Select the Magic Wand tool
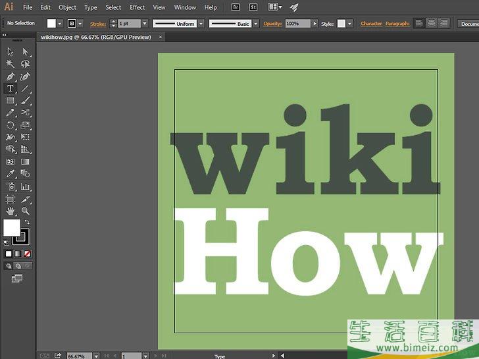Screen dimensions: 479x359 11,64
